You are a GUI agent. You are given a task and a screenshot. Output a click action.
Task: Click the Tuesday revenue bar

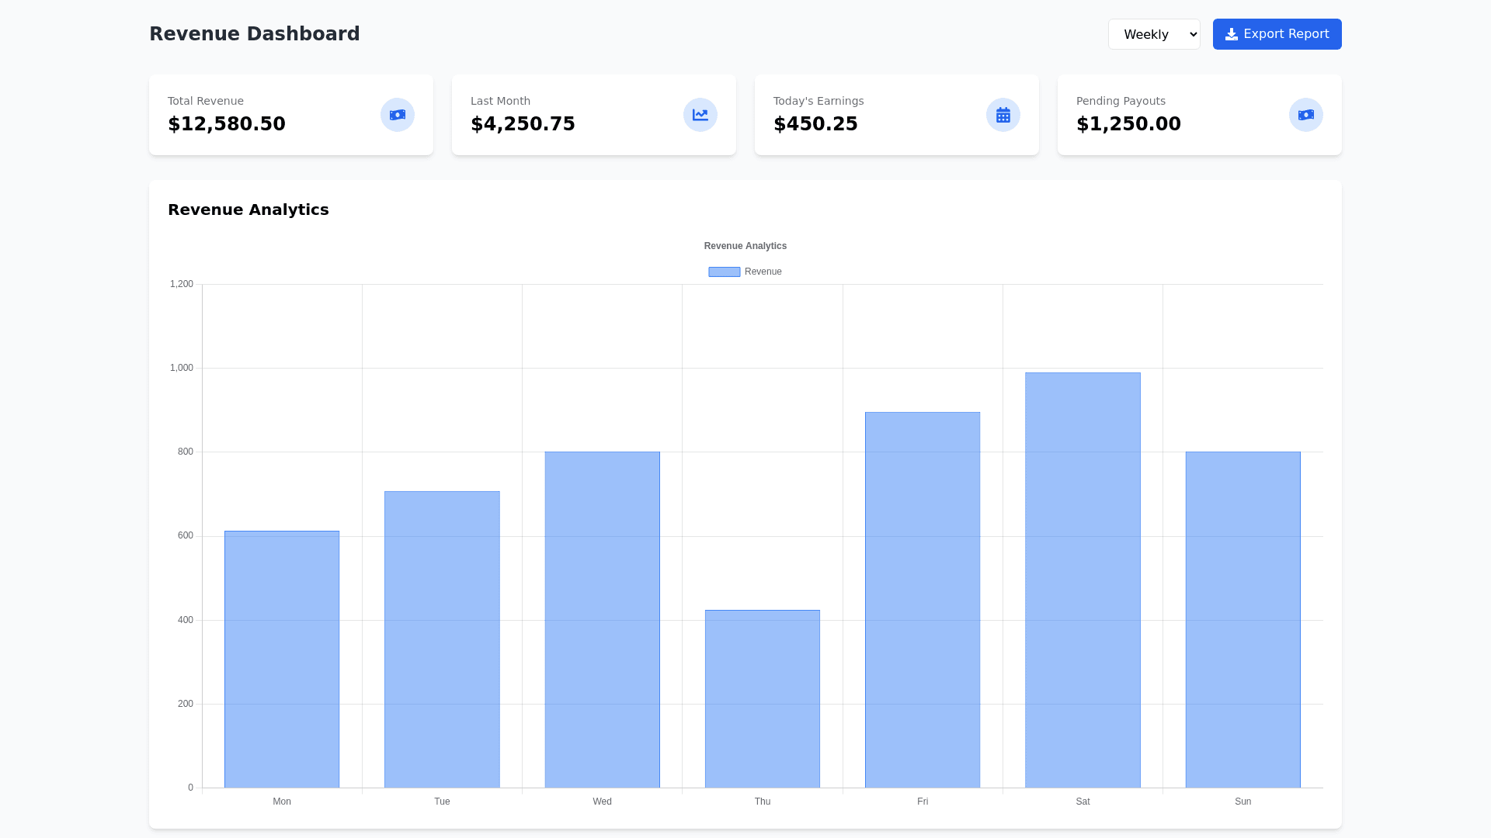pyautogui.click(x=442, y=640)
